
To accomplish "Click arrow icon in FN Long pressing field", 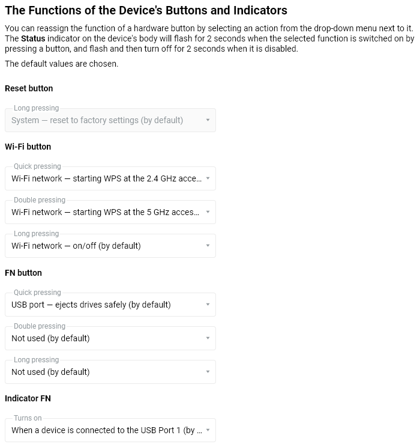I will (208, 372).
